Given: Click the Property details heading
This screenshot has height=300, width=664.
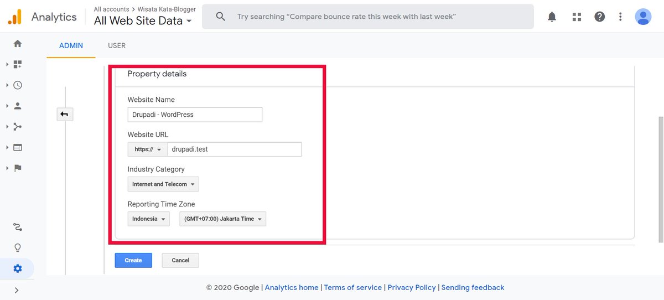Looking at the screenshot, I should [157, 74].
